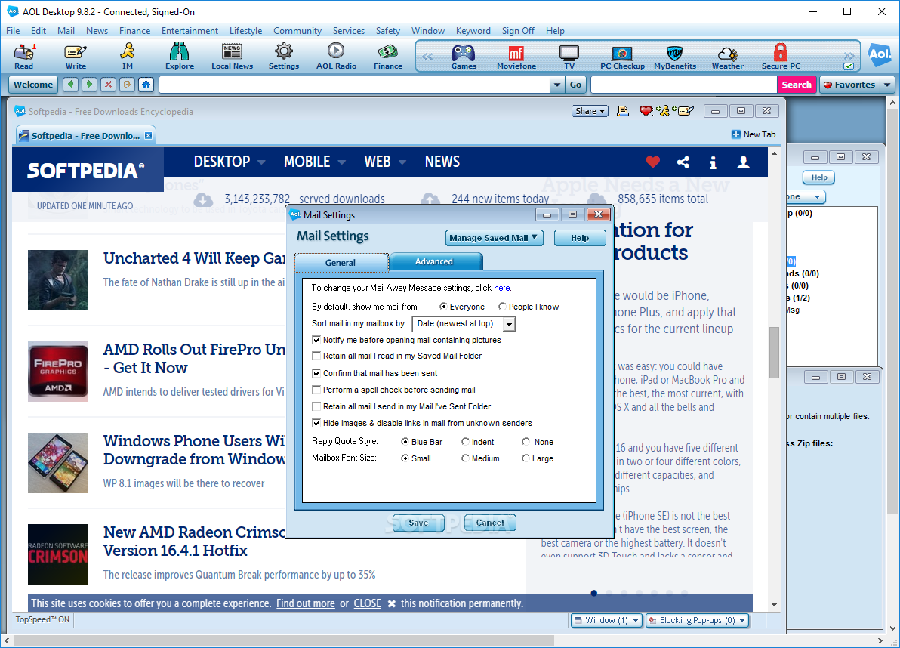Image resolution: width=900 pixels, height=648 pixels.
Task: Click the Explore binoculars icon
Action: coord(180,56)
